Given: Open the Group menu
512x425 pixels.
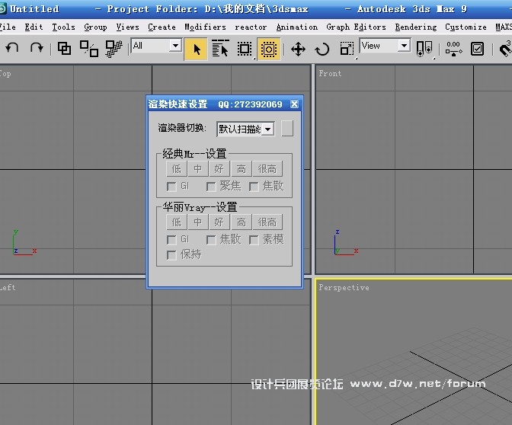Looking at the screenshot, I should pos(95,27).
